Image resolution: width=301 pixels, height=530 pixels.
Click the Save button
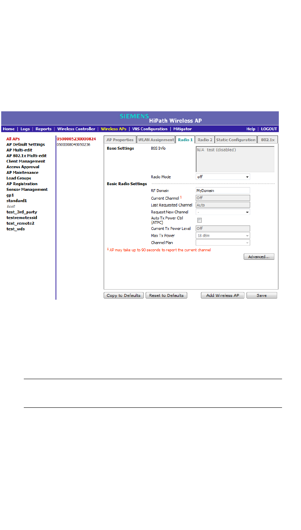[262, 295]
